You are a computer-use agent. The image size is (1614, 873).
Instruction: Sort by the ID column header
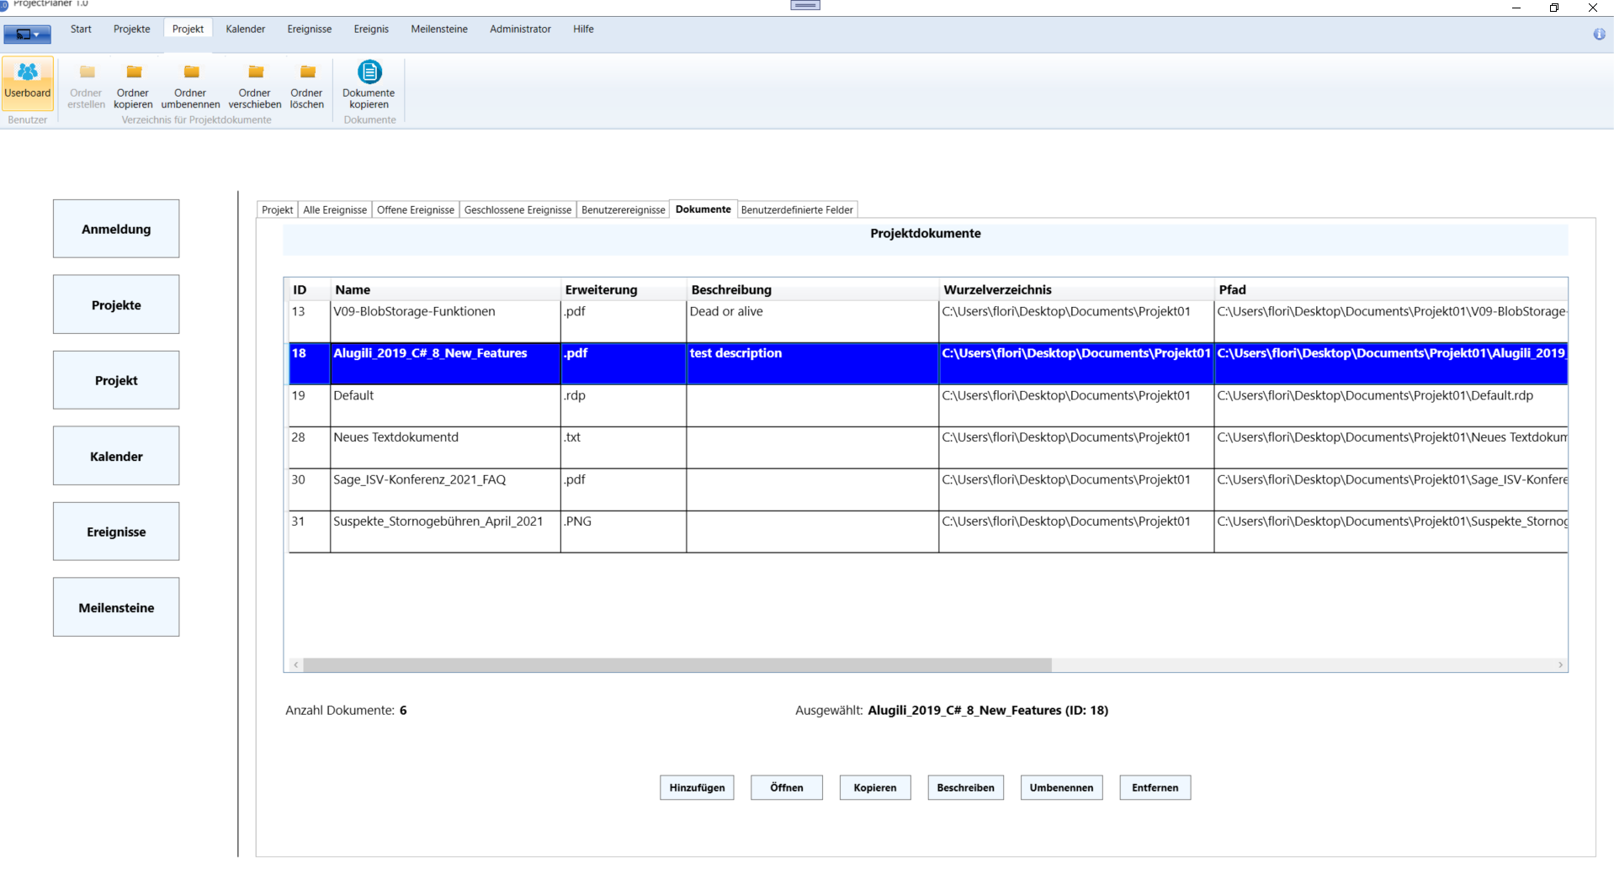[x=309, y=289]
